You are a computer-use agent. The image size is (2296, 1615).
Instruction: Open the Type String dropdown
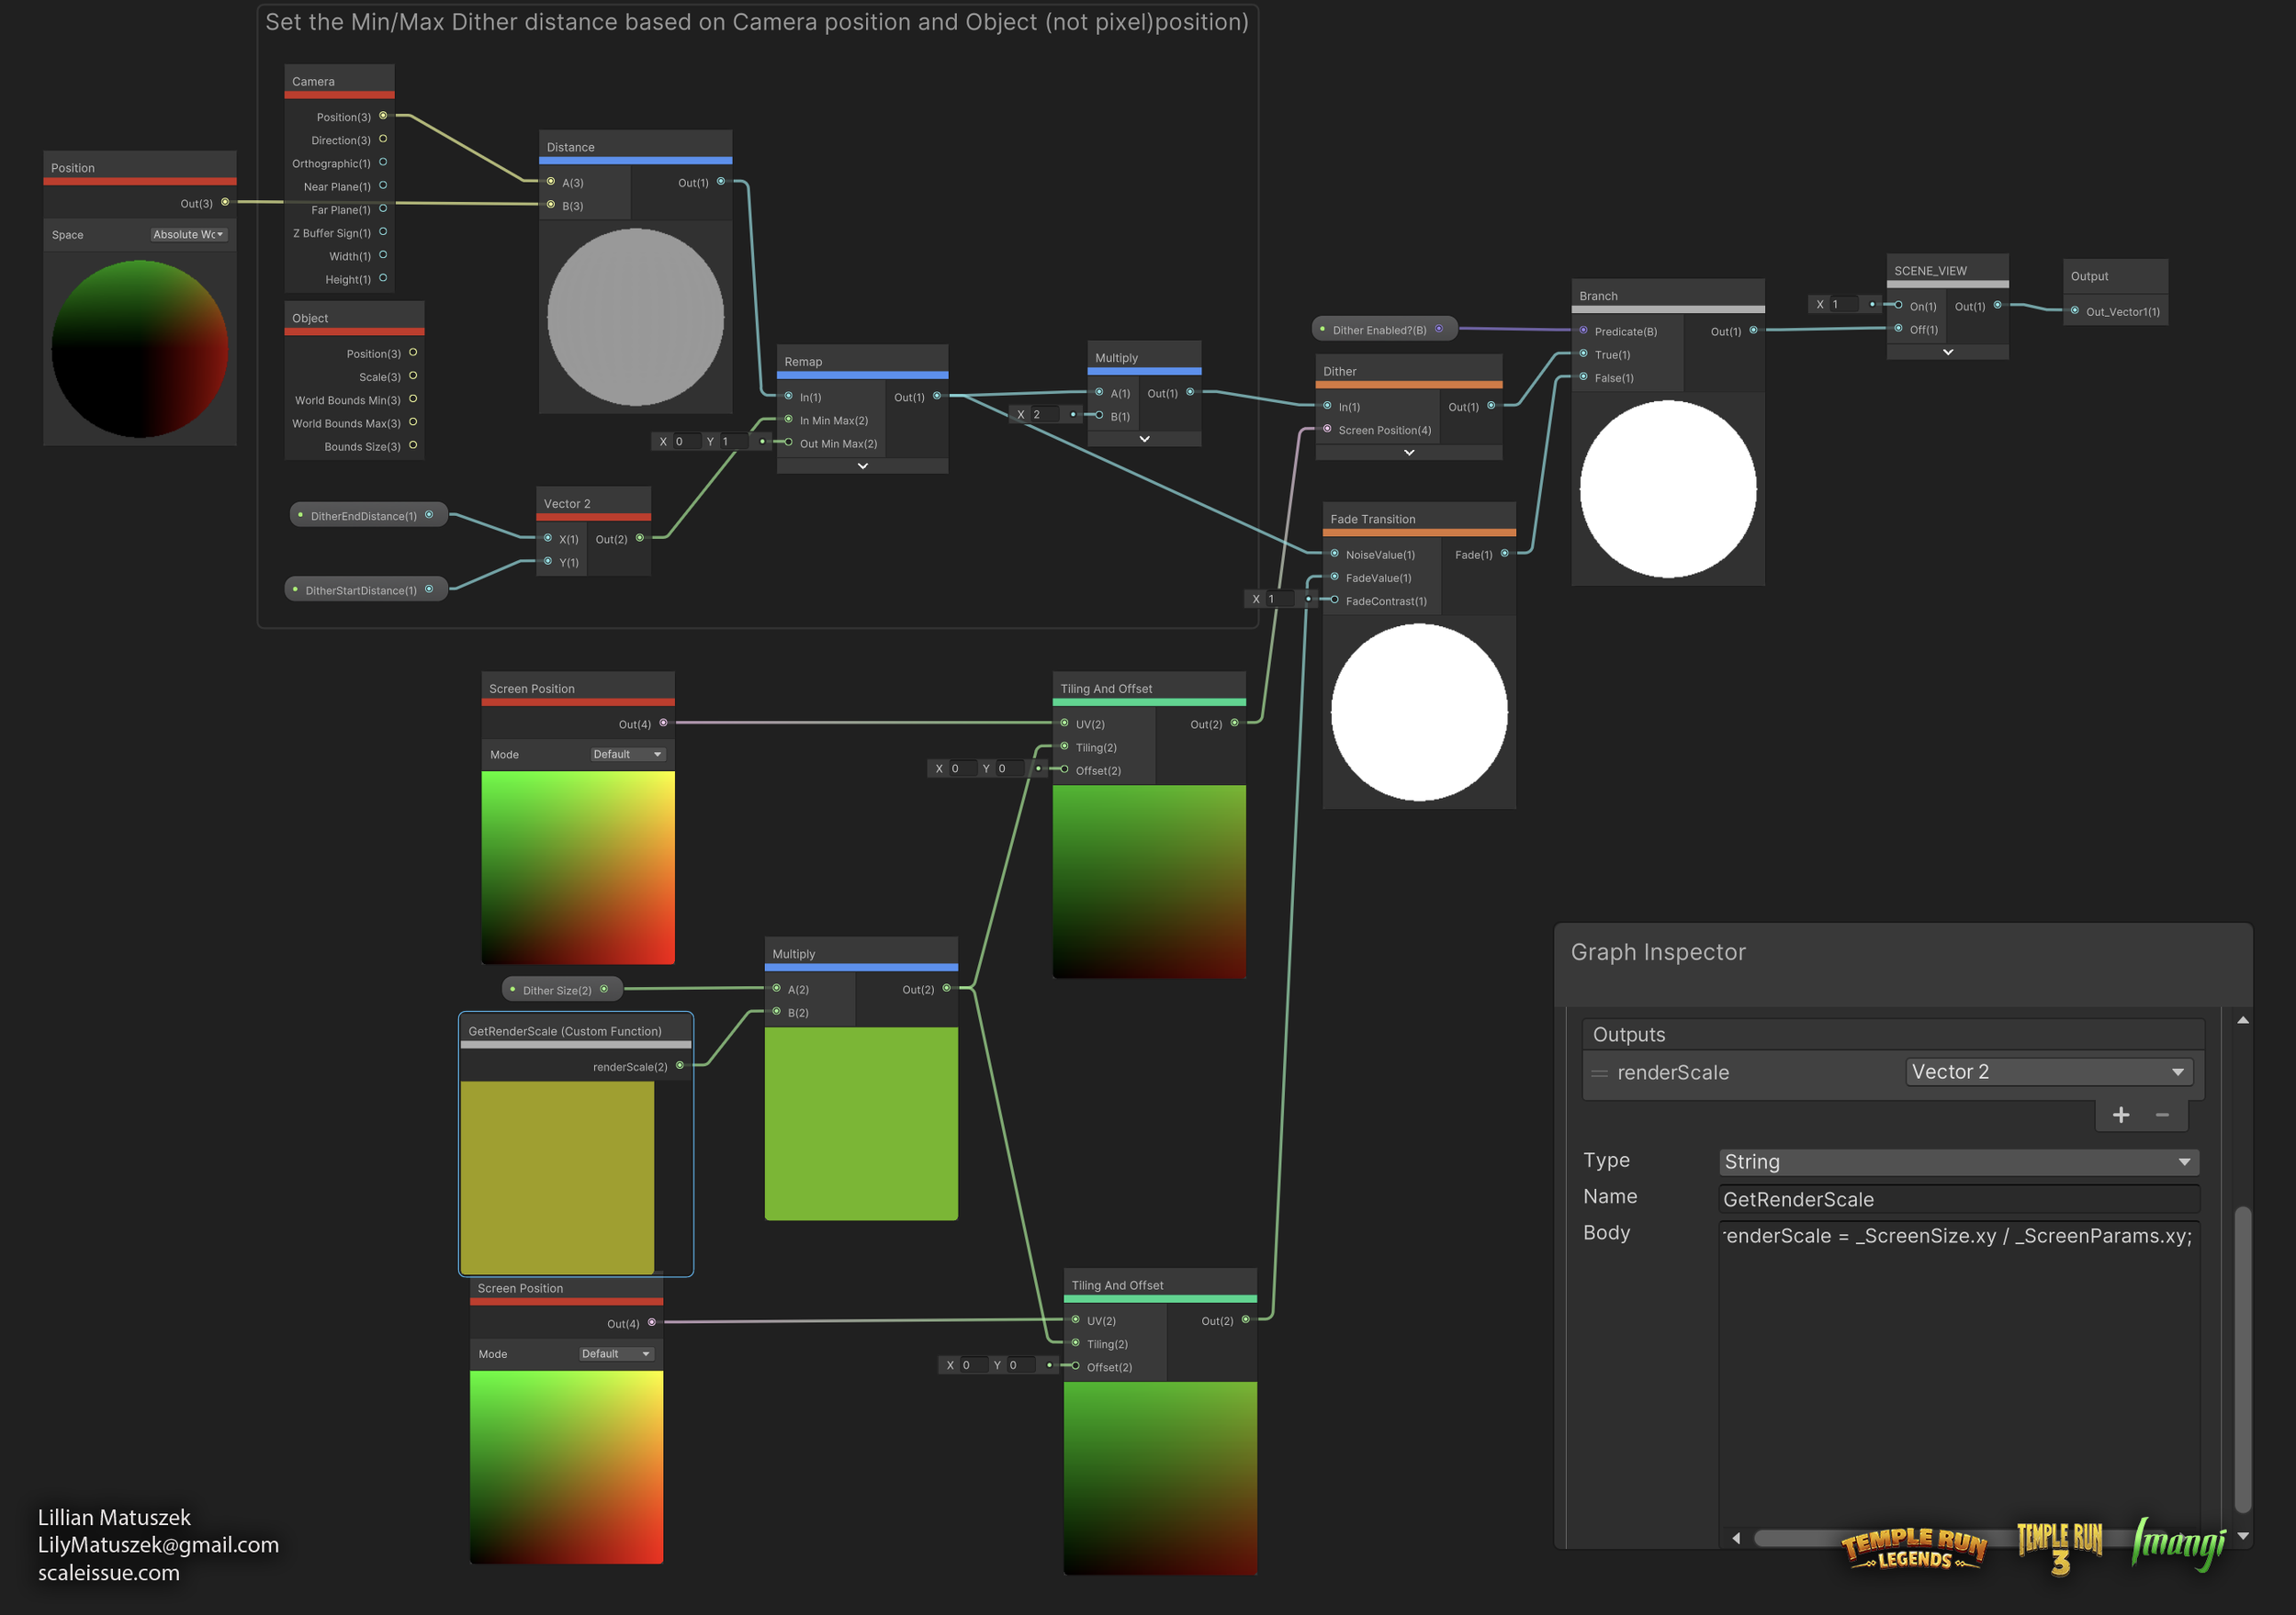click(x=1958, y=1162)
